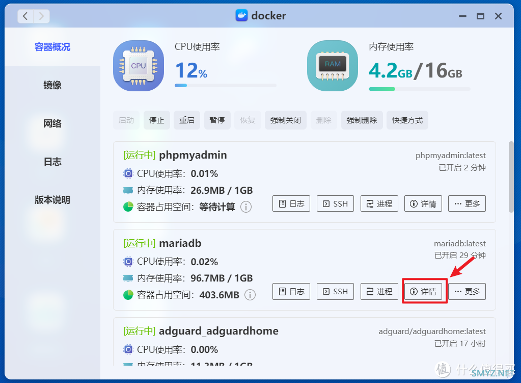Click the 已开启 2 分钟 uptime text
The height and width of the screenshot is (383, 521).
point(462,167)
